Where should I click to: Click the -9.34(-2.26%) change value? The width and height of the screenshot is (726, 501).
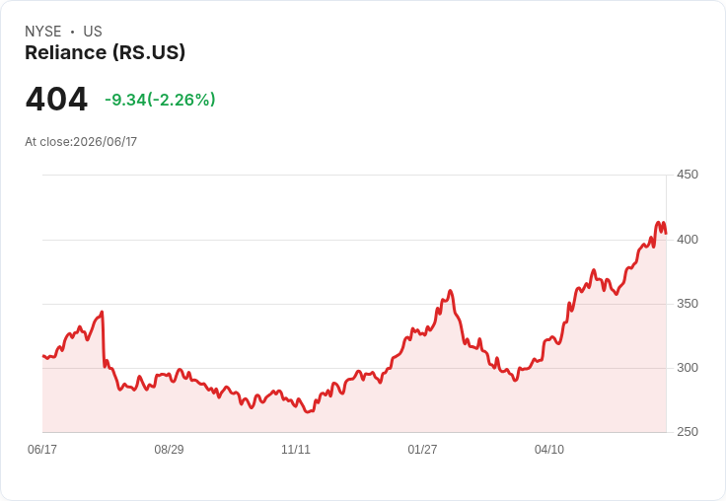pos(160,100)
